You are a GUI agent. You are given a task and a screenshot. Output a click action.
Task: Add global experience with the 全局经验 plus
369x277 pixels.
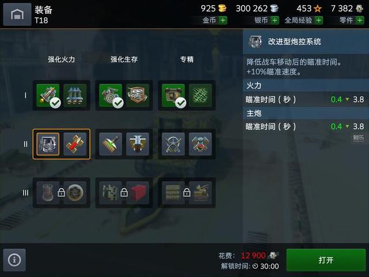click(319, 20)
